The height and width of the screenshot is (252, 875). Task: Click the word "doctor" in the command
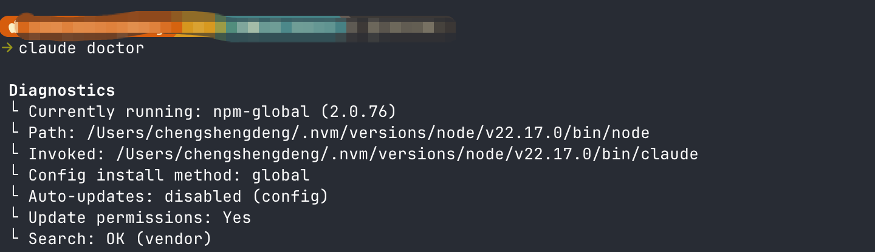point(115,48)
